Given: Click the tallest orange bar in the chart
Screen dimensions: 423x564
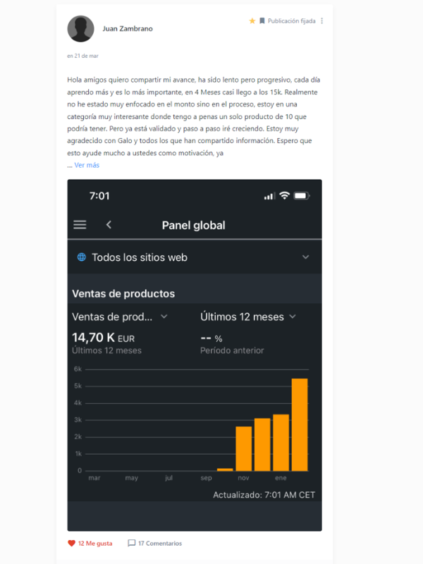Looking at the screenshot, I should (300, 424).
